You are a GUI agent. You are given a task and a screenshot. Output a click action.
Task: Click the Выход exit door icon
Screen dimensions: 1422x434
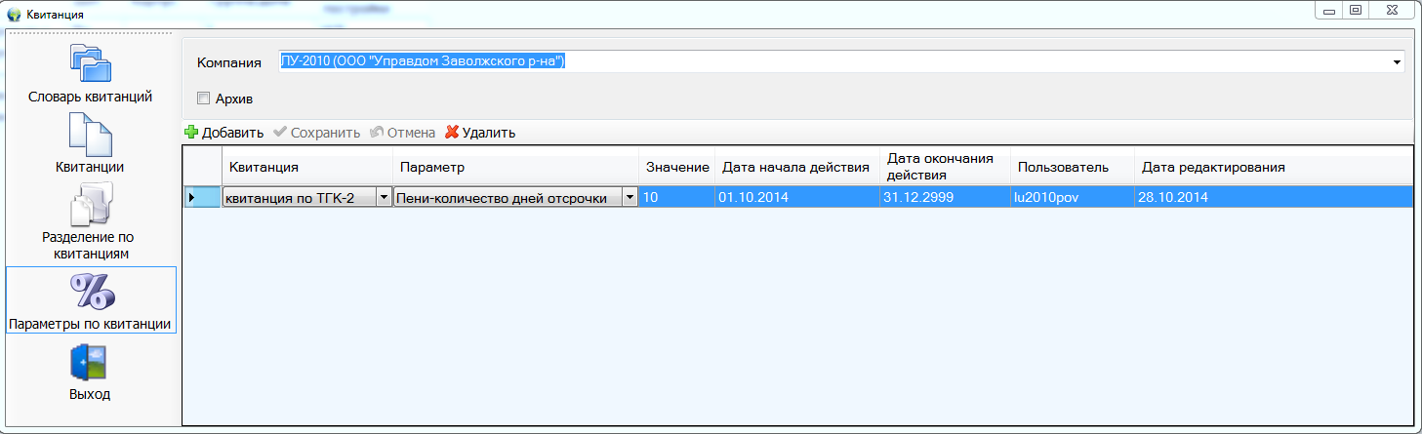click(x=90, y=363)
